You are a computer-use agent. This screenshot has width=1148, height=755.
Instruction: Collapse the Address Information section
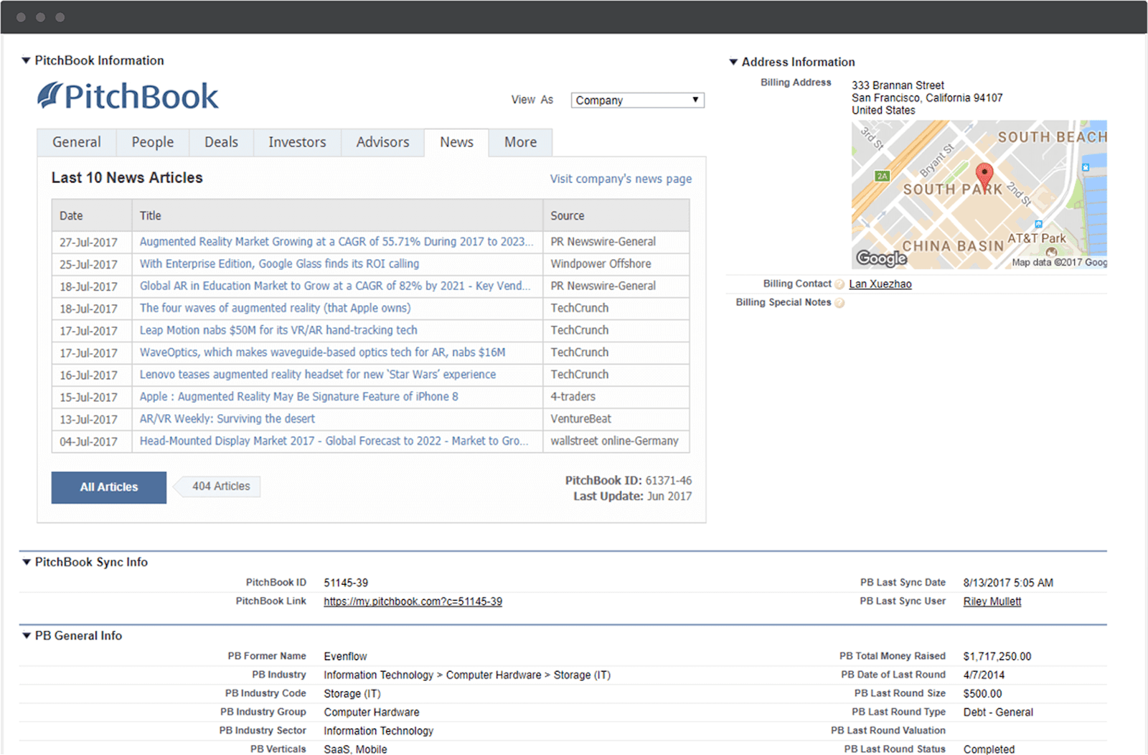tap(733, 62)
